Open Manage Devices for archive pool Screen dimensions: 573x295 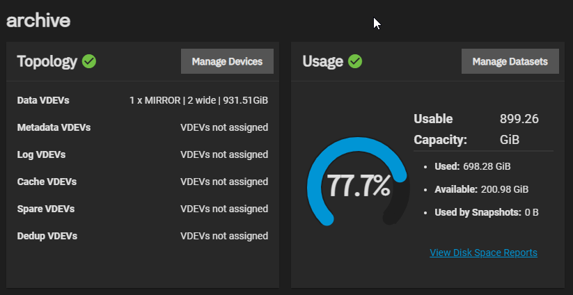[227, 61]
